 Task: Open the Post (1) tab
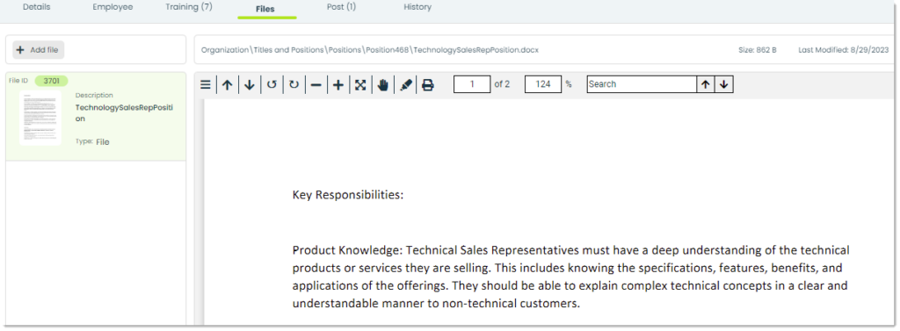click(341, 7)
